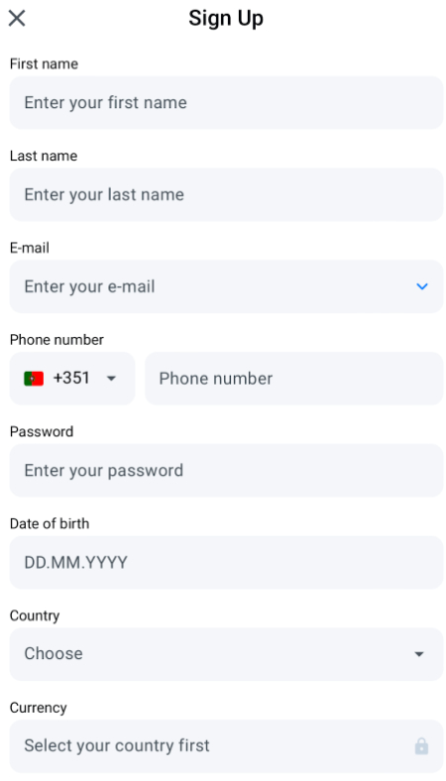
Task: Click the dropdown arrow in the Country field
Action: [x=419, y=654]
